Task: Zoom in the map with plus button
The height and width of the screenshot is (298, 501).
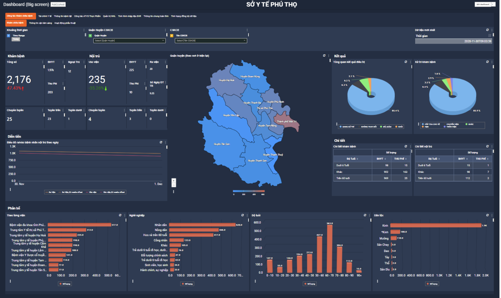Action: click(174, 181)
